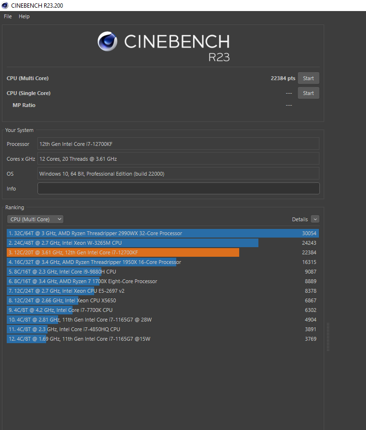Select the Cores x GHz field

point(179,159)
